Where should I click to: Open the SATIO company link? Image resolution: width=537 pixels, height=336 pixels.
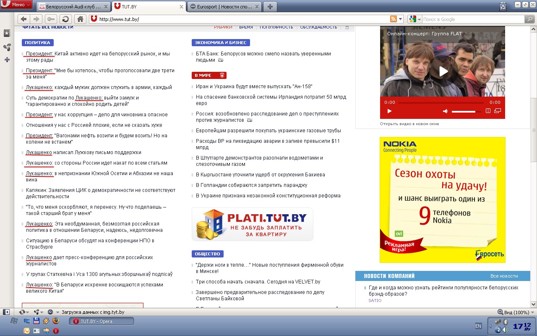[375, 301]
